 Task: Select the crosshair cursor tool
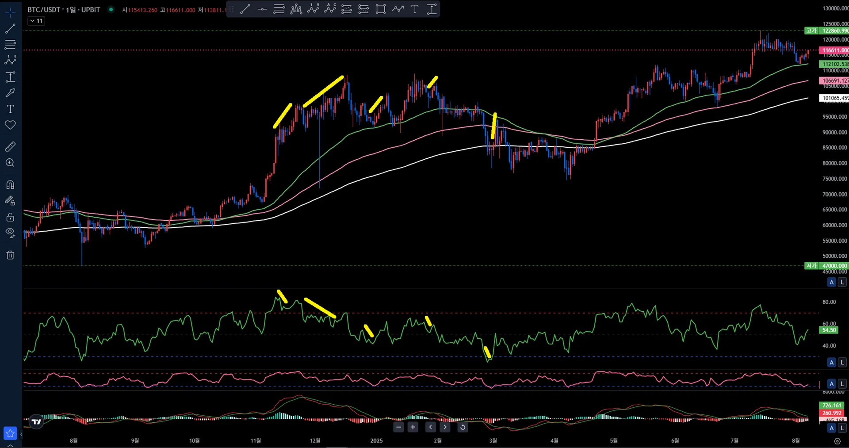10,12
